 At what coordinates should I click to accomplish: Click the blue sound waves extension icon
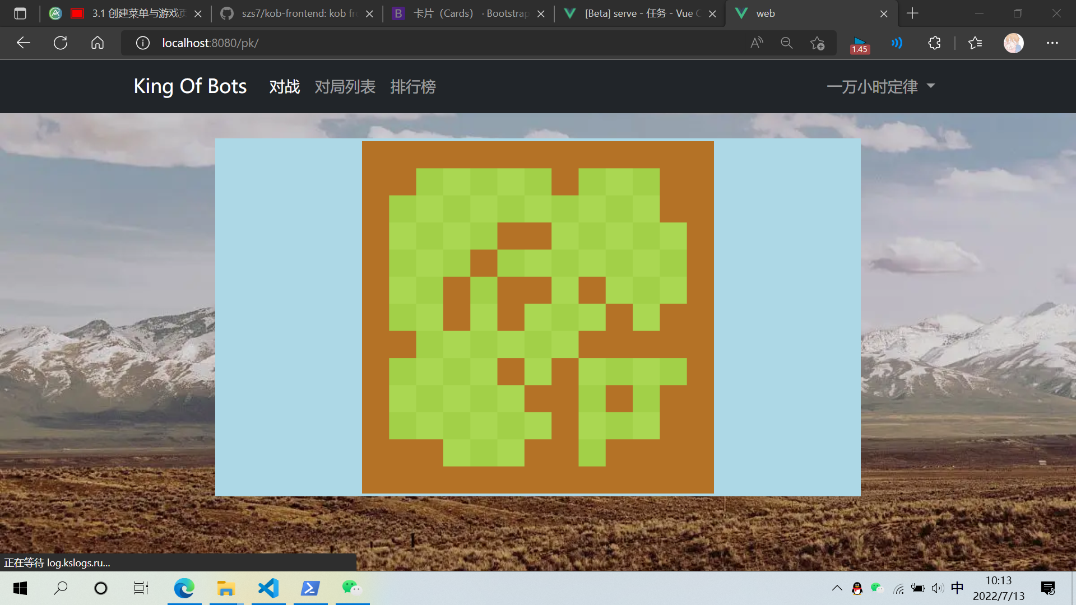point(897,43)
